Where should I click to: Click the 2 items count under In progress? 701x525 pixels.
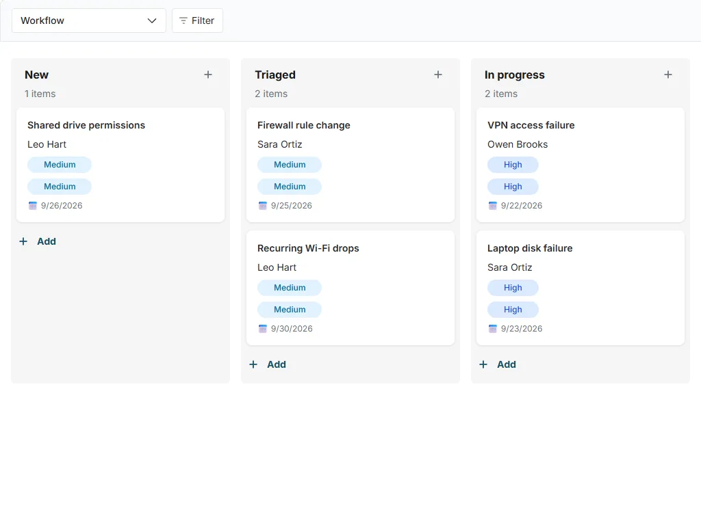pos(501,94)
